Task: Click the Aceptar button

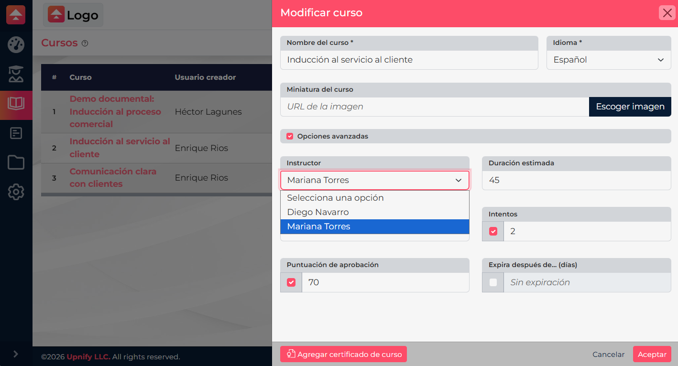Action: [x=652, y=354]
